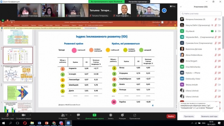224x126 pixels.
Task: Select Irina Melnichenko participant row
Action: [x=201, y=67]
